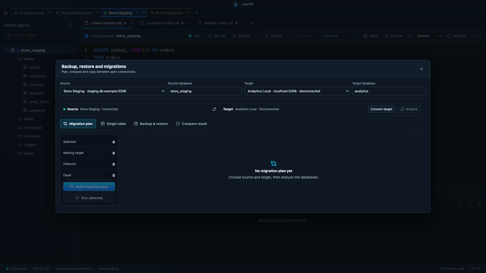Expand the chevron at the toolbar's far right
486x273 pixels.
pyautogui.click(x=481, y=36)
